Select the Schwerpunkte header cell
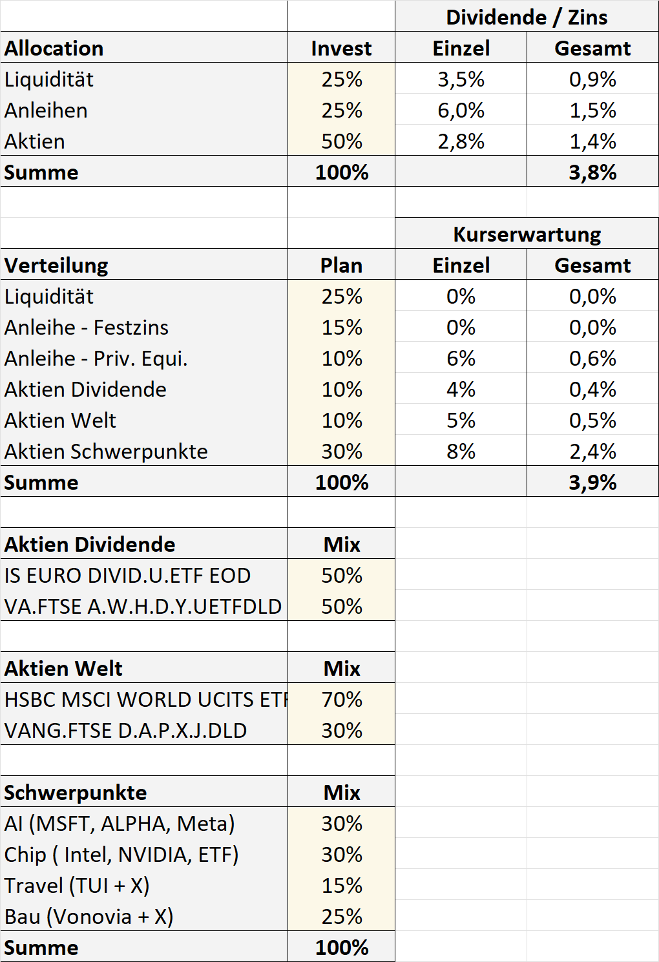 [76, 793]
